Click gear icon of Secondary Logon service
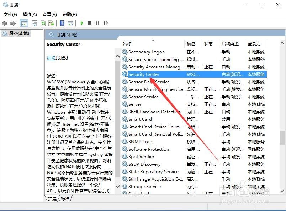The height and width of the screenshot is (211, 286). click(125, 52)
